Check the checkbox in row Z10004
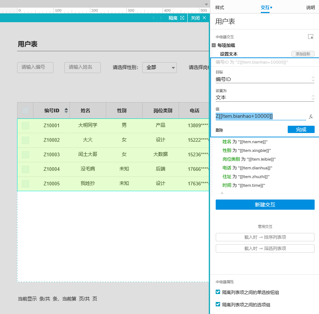319x314 pixels. tap(25, 169)
